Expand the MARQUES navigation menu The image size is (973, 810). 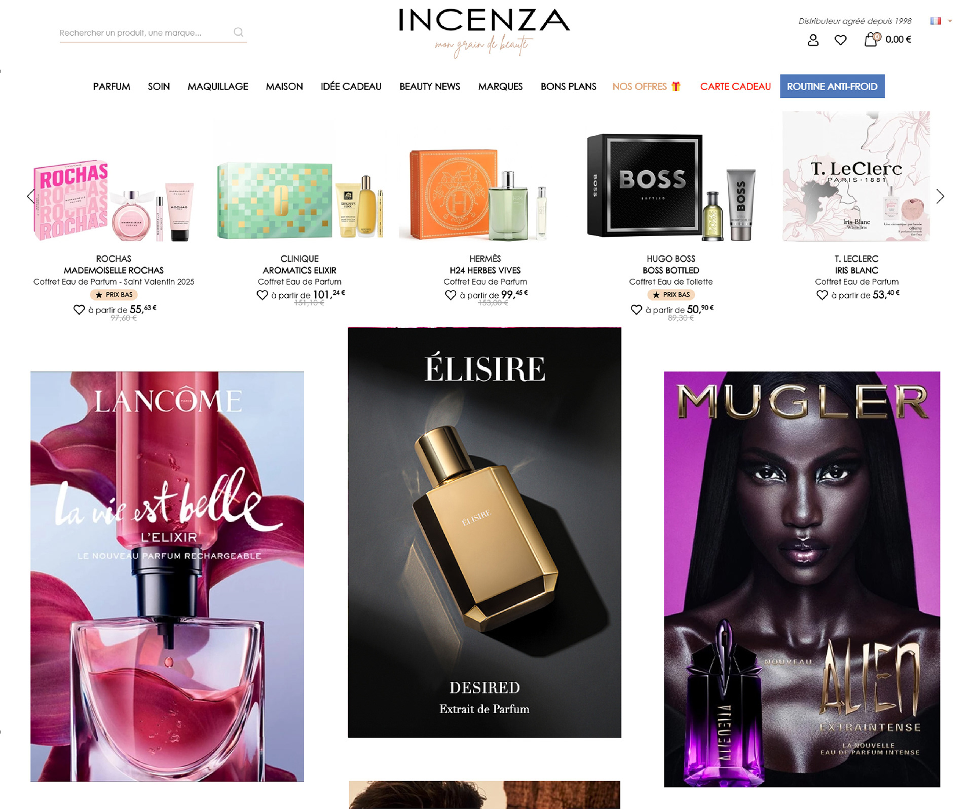coord(500,87)
